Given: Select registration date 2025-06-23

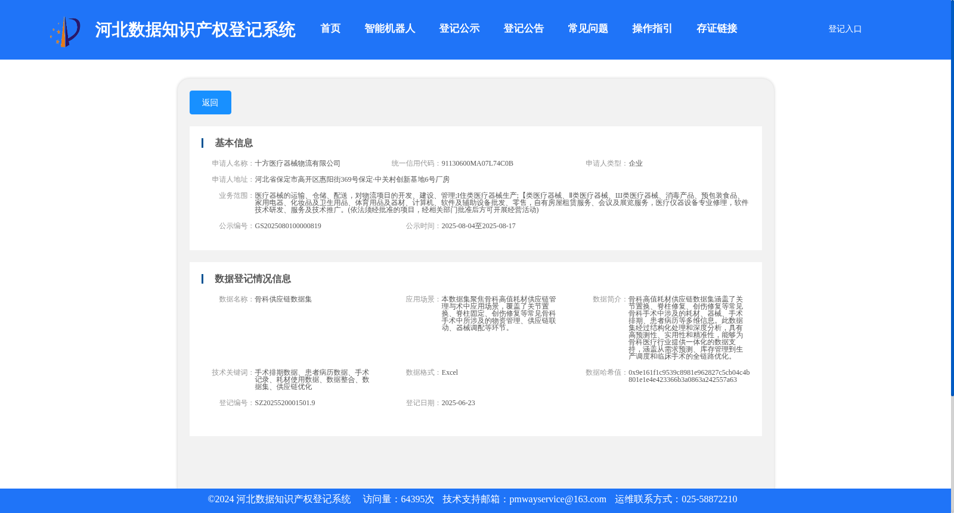Looking at the screenshot, I should click(x=458, y=403).
